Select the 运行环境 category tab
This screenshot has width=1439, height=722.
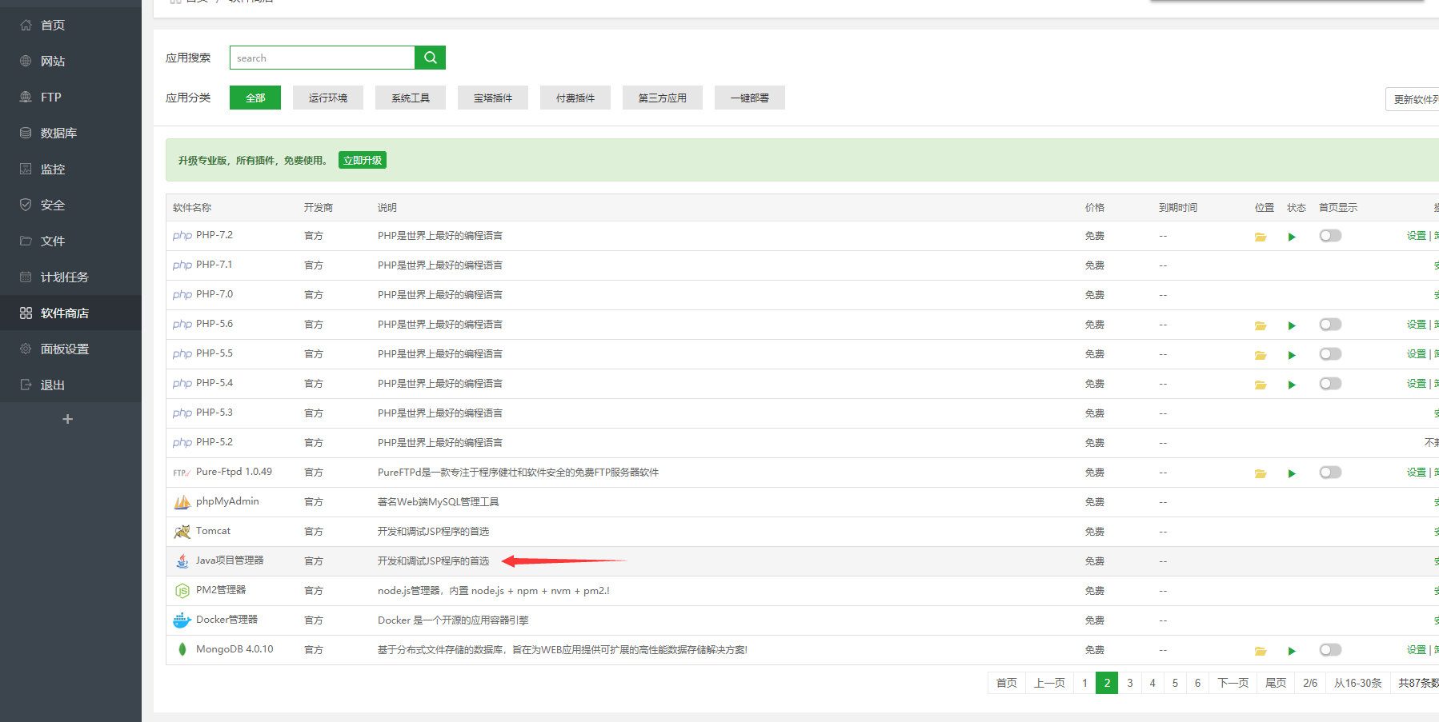tap(328, 98)
